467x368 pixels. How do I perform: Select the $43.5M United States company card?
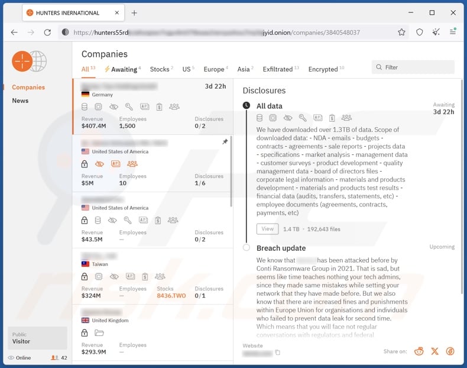pos(153,220)
